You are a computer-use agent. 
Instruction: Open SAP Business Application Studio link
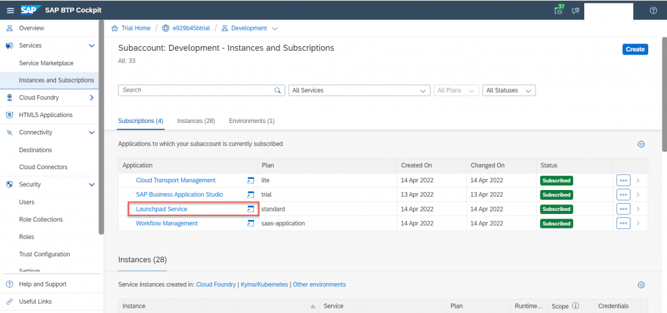point(179,195)
